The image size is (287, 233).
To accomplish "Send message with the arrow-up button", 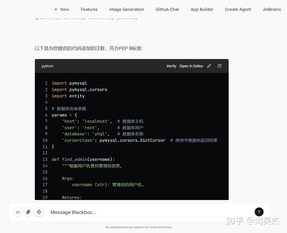I will [x=259, y=212].
